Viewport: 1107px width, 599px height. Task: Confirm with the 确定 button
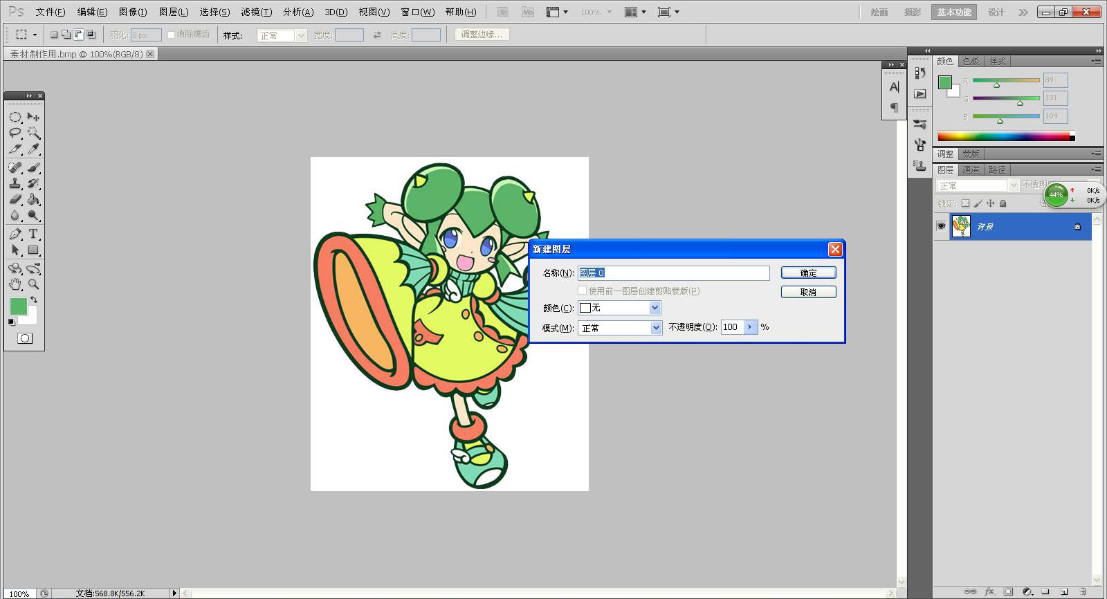[808, 273]
